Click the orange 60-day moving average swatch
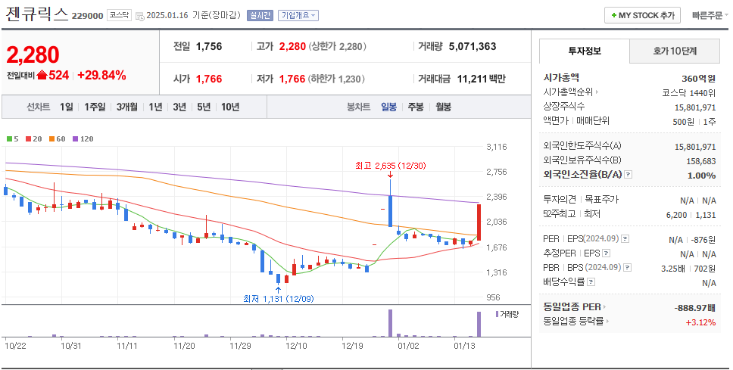This screenshot has width=733, height=370. tap(51, 138)
